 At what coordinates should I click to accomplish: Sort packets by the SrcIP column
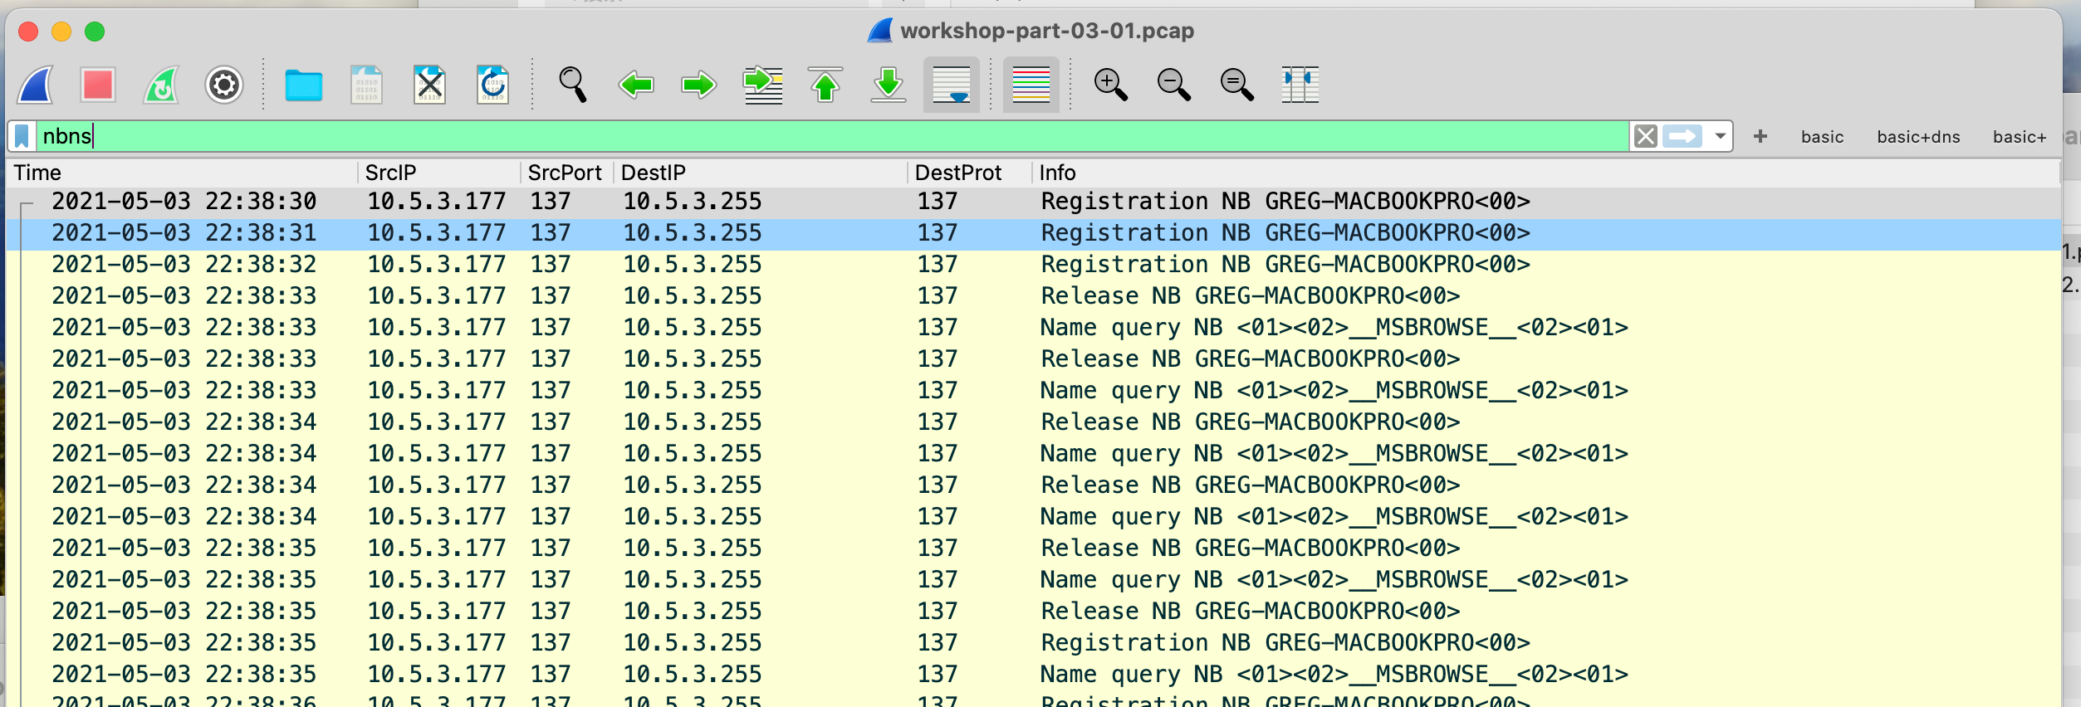390,173
